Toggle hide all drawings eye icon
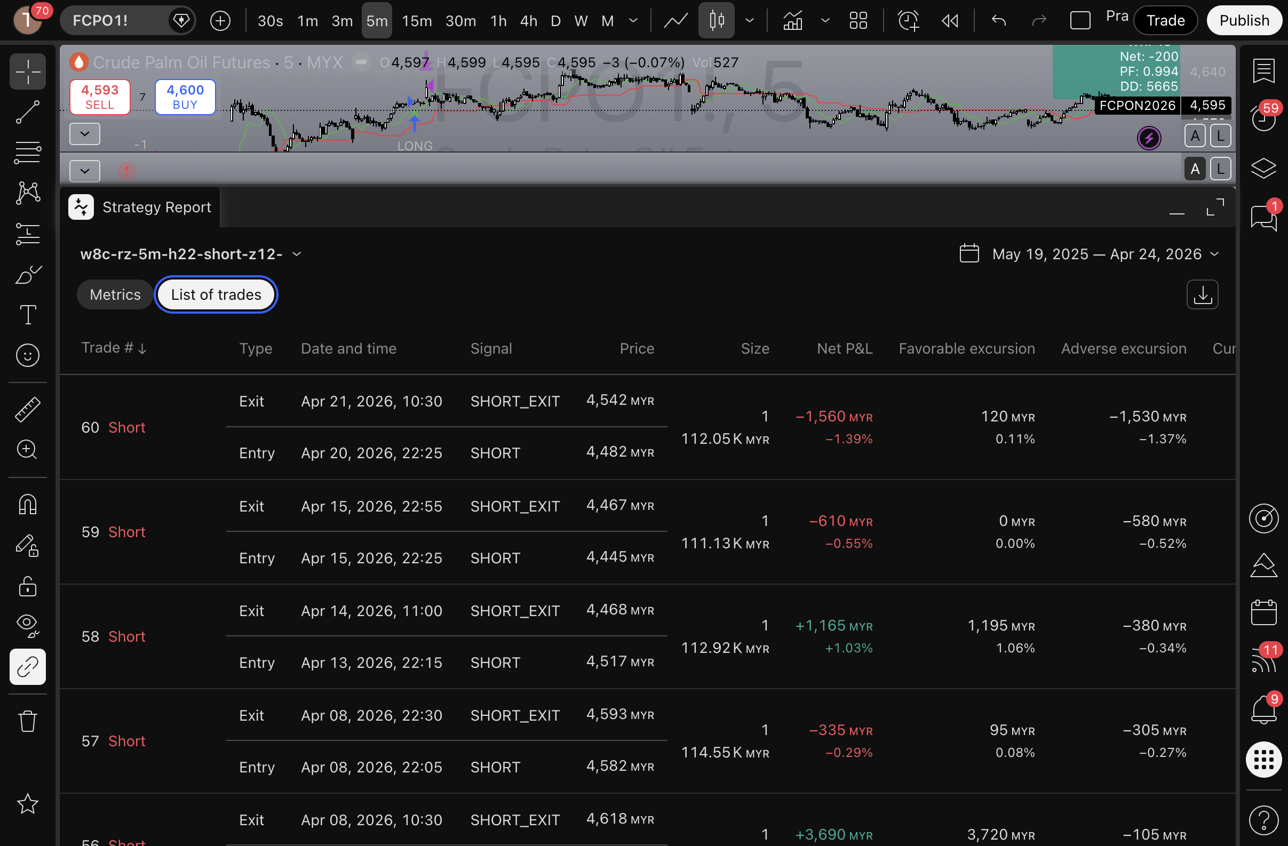This screenshot has height=846, width=1288. tap(27, 625)
